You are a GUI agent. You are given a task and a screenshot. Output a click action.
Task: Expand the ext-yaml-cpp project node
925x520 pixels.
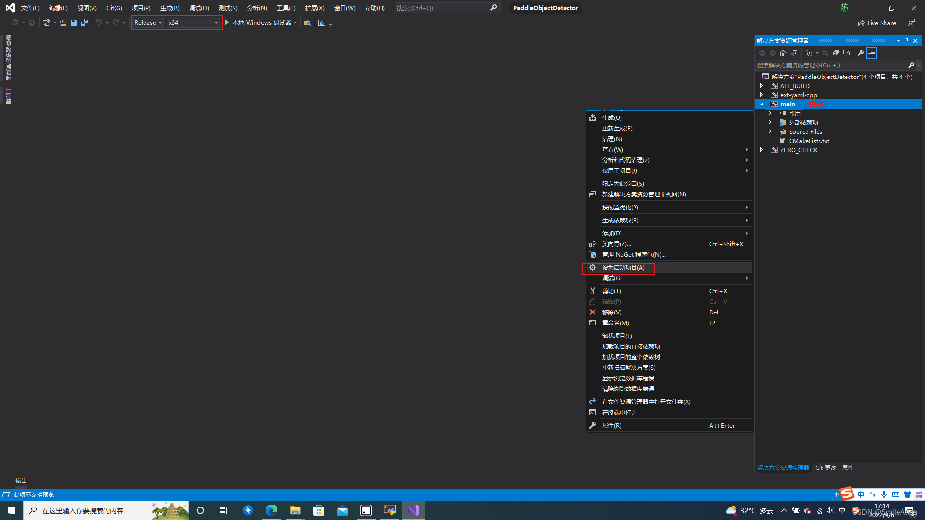(x=761, y=95)
